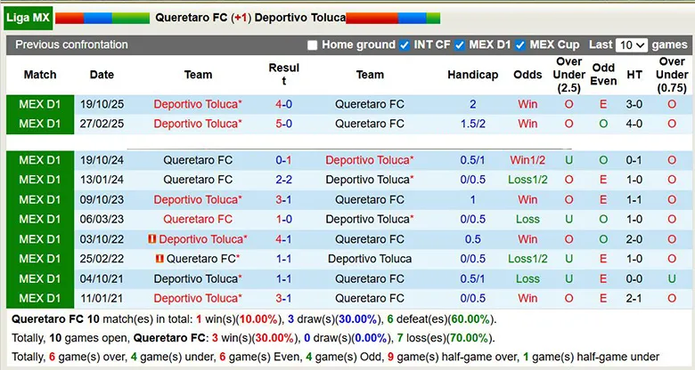Open the Last games count dropdown
The width and height of the screenshot is (695, 370).
631,45
